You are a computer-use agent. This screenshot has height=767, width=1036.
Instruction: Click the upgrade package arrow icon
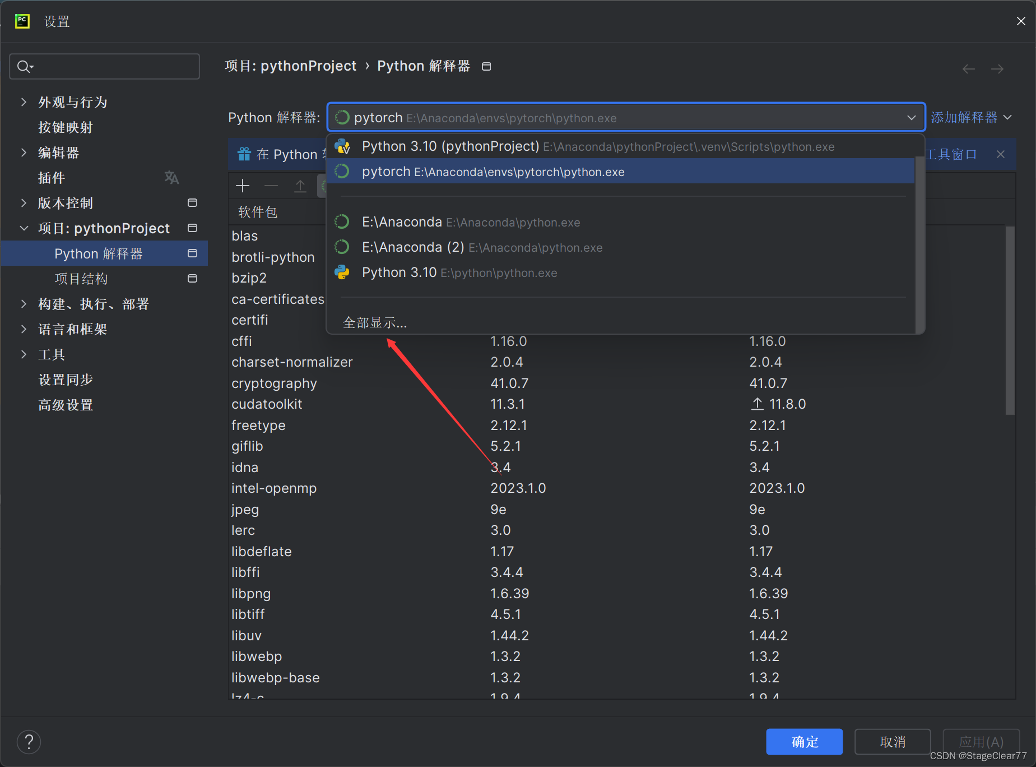(x=300, y=186)
